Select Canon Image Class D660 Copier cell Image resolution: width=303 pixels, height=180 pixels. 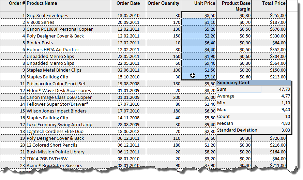(68, 97)
